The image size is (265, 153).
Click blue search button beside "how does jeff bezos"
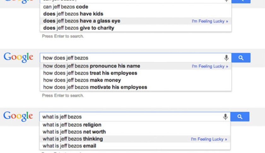[241, 58]
